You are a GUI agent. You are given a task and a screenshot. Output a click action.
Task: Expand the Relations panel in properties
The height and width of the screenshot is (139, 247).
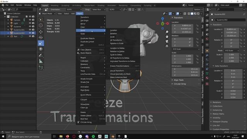click(217, 102)
